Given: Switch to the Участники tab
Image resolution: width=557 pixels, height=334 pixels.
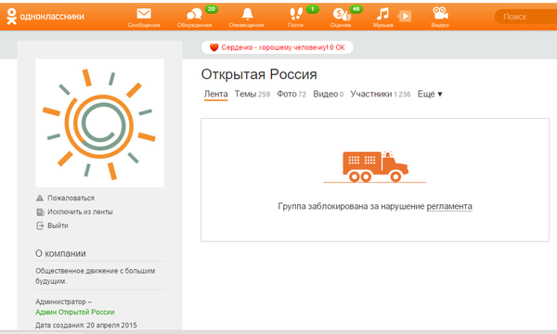Looking at the screenshot, I should [x=381, y=94].
